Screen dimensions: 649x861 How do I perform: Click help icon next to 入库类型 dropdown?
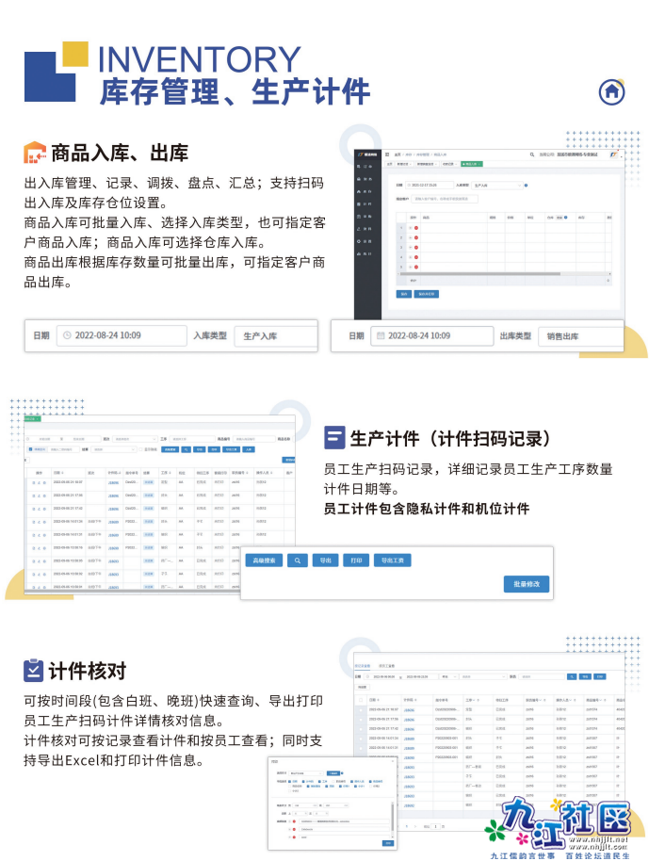(526, 186)
